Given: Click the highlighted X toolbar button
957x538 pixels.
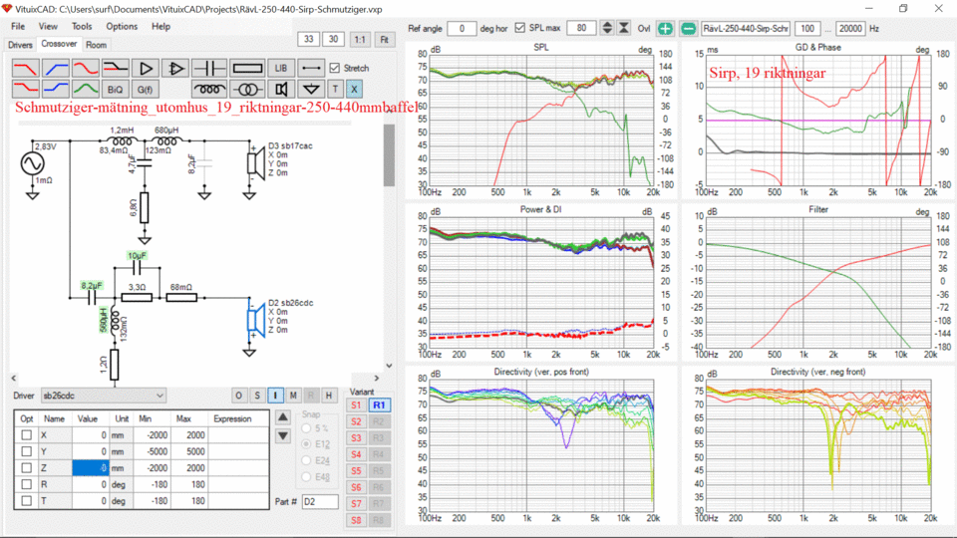Looking at the screenshot, I should (x=354, y=89).
